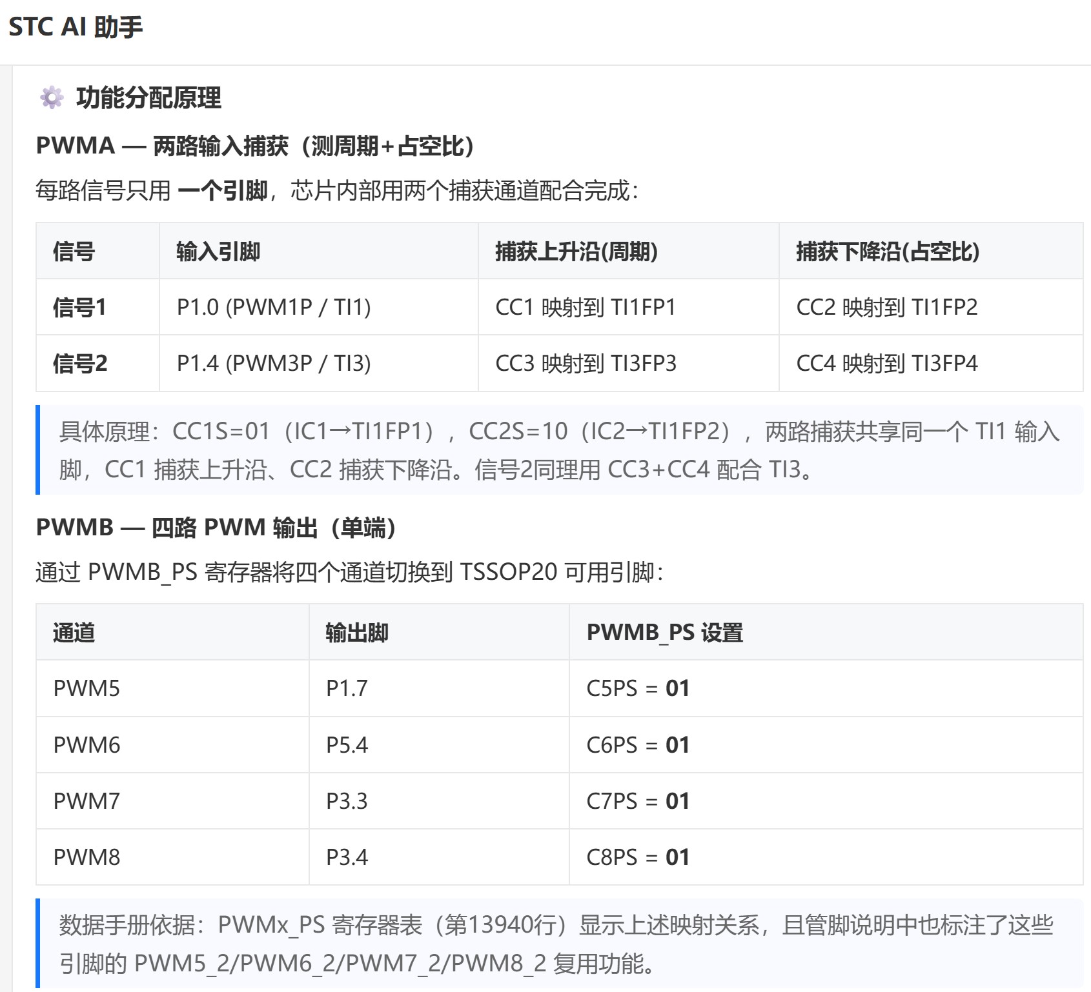
Task: Click cell P1.4 (PWM3P / TI3)
Action: 319,363
